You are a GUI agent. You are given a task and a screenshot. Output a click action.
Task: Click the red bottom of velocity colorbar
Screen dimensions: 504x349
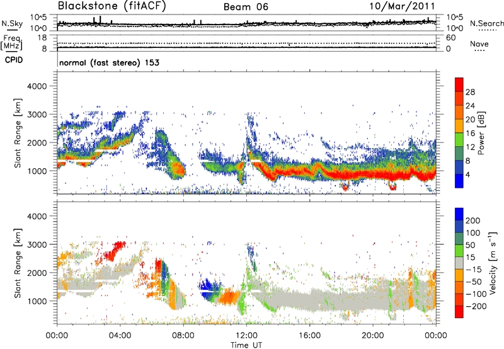point(459,312)
